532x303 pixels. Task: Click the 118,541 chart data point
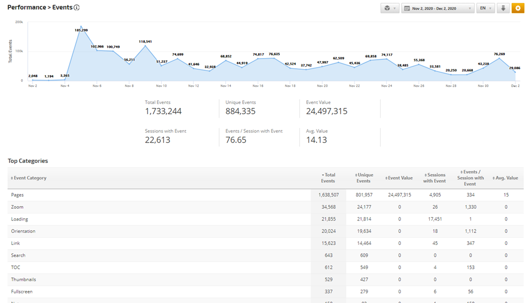(145, 45)
